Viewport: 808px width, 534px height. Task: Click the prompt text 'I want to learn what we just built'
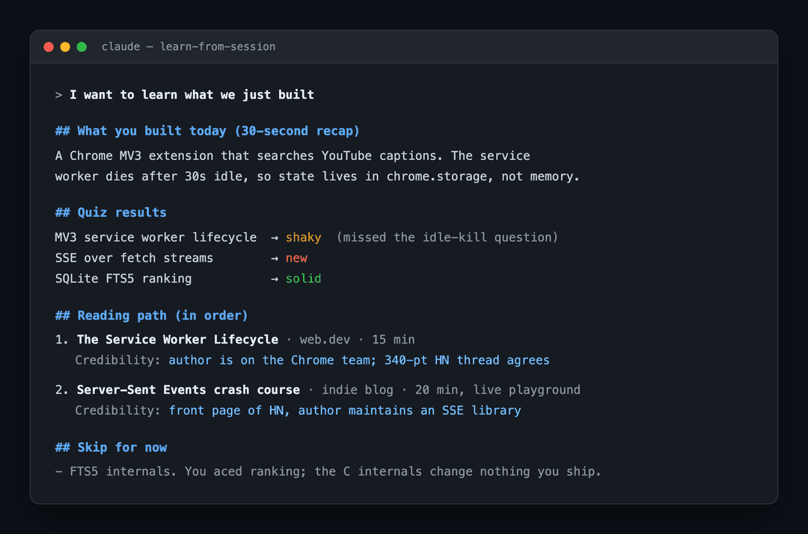click(192, 95)
